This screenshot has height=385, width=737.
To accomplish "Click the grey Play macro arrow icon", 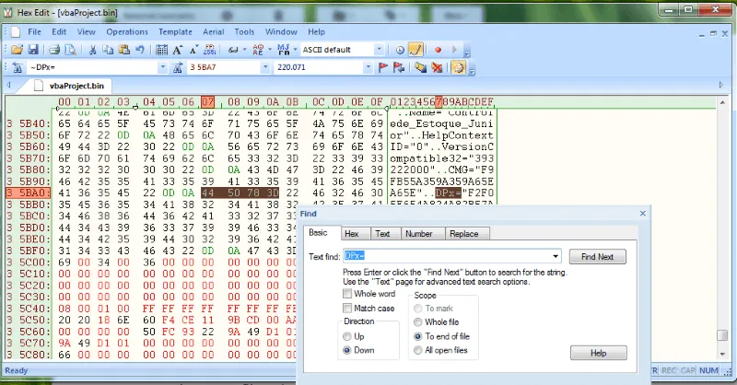I will 454,50.
